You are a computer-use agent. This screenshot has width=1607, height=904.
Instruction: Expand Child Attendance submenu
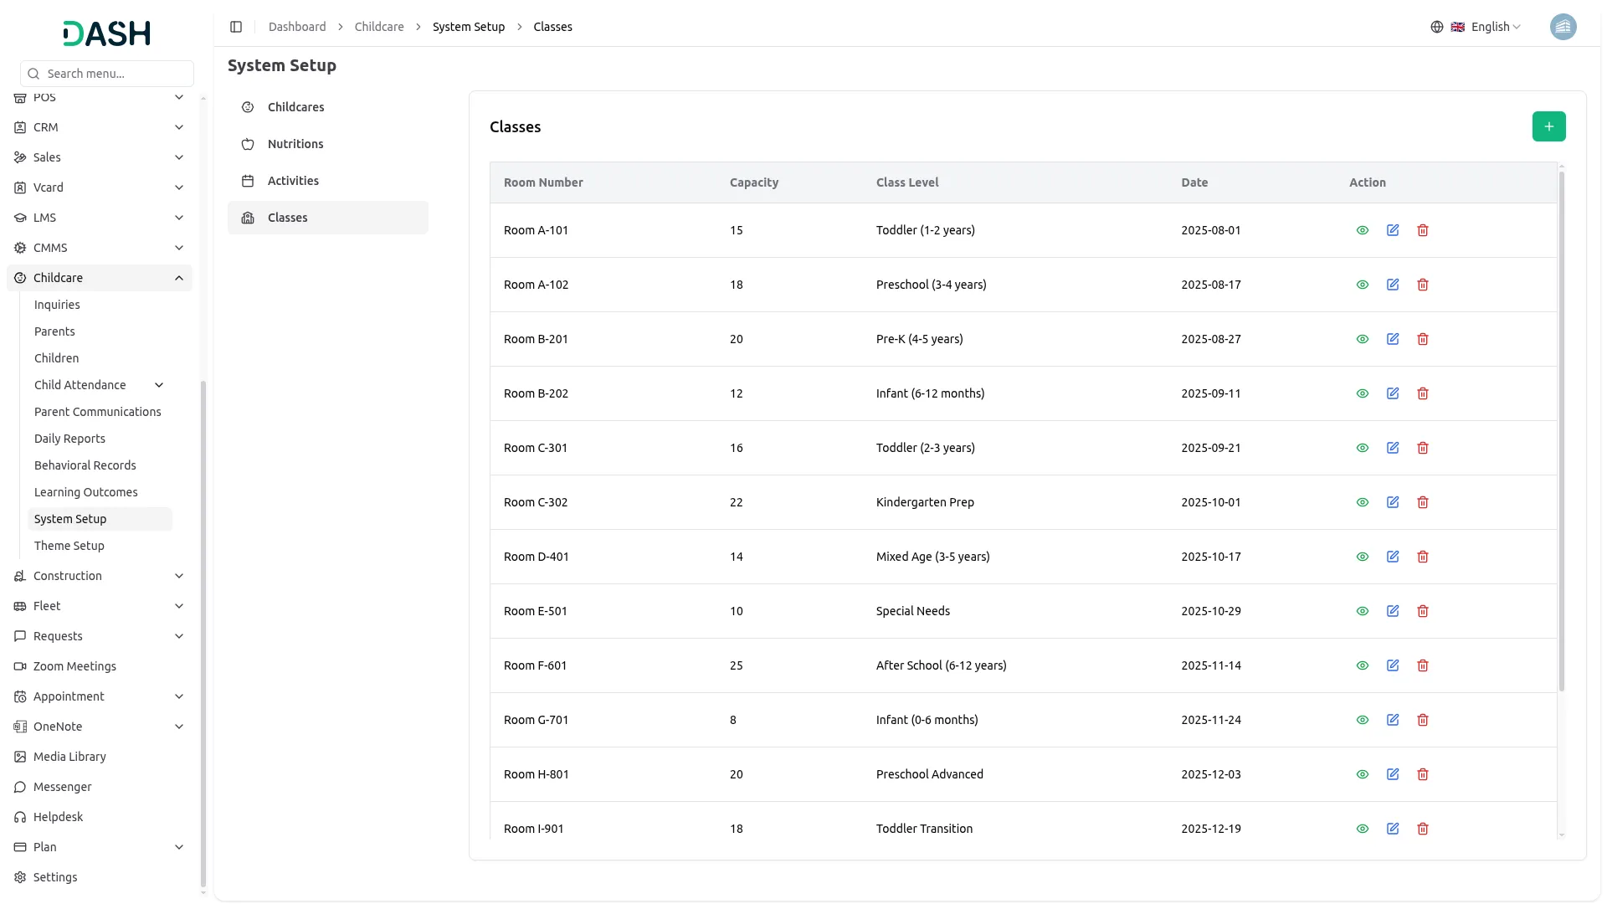[99, 385]
